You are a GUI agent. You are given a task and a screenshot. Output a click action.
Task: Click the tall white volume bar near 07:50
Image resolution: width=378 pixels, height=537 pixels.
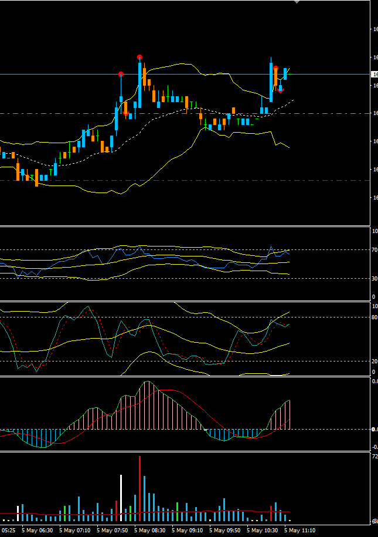pos(121,498)
